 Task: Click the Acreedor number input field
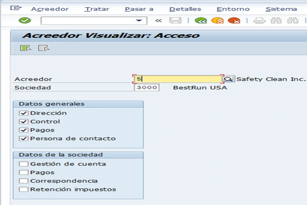[178, 79]
